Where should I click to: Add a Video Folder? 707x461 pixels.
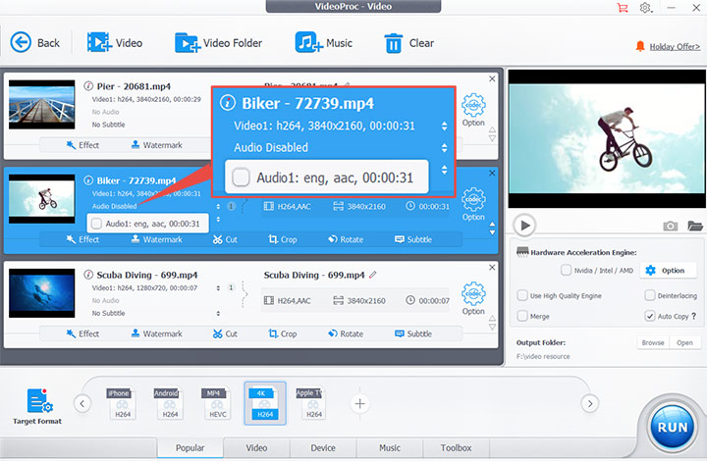[219, 43]
